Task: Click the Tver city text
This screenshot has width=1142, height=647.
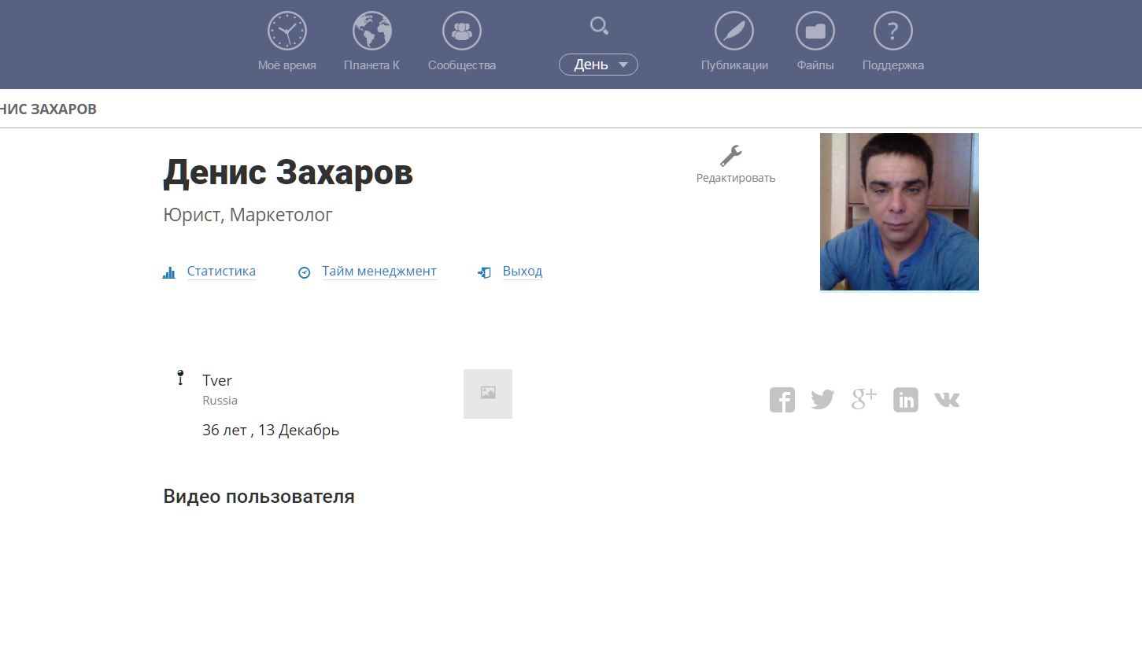Action: pyautogui.click(x=217, y=380)
